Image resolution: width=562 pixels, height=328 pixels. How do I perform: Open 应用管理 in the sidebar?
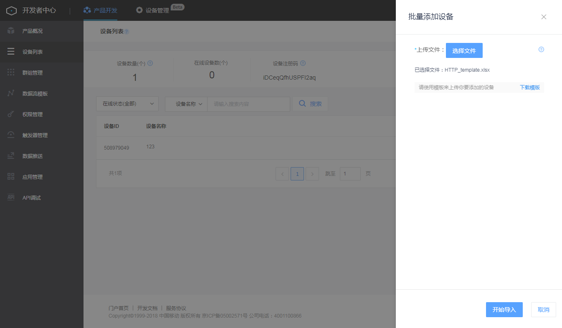[x=42, y=177]
